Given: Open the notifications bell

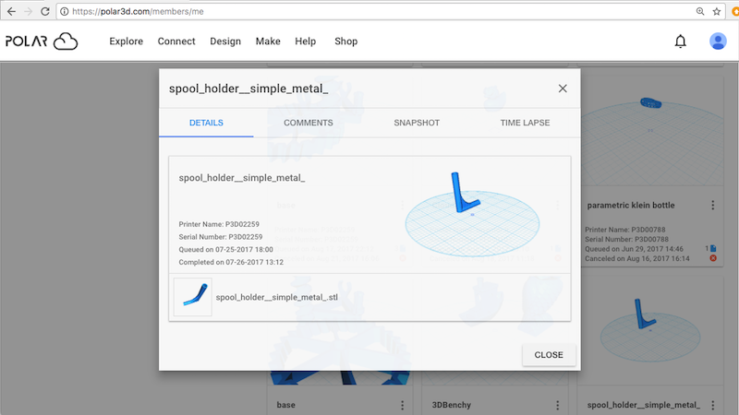Looking at the screenshot, I should pyautogui.click(x=680, y=41).
